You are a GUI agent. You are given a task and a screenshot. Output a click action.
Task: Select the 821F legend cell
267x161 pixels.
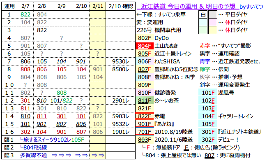pos(145,108)
